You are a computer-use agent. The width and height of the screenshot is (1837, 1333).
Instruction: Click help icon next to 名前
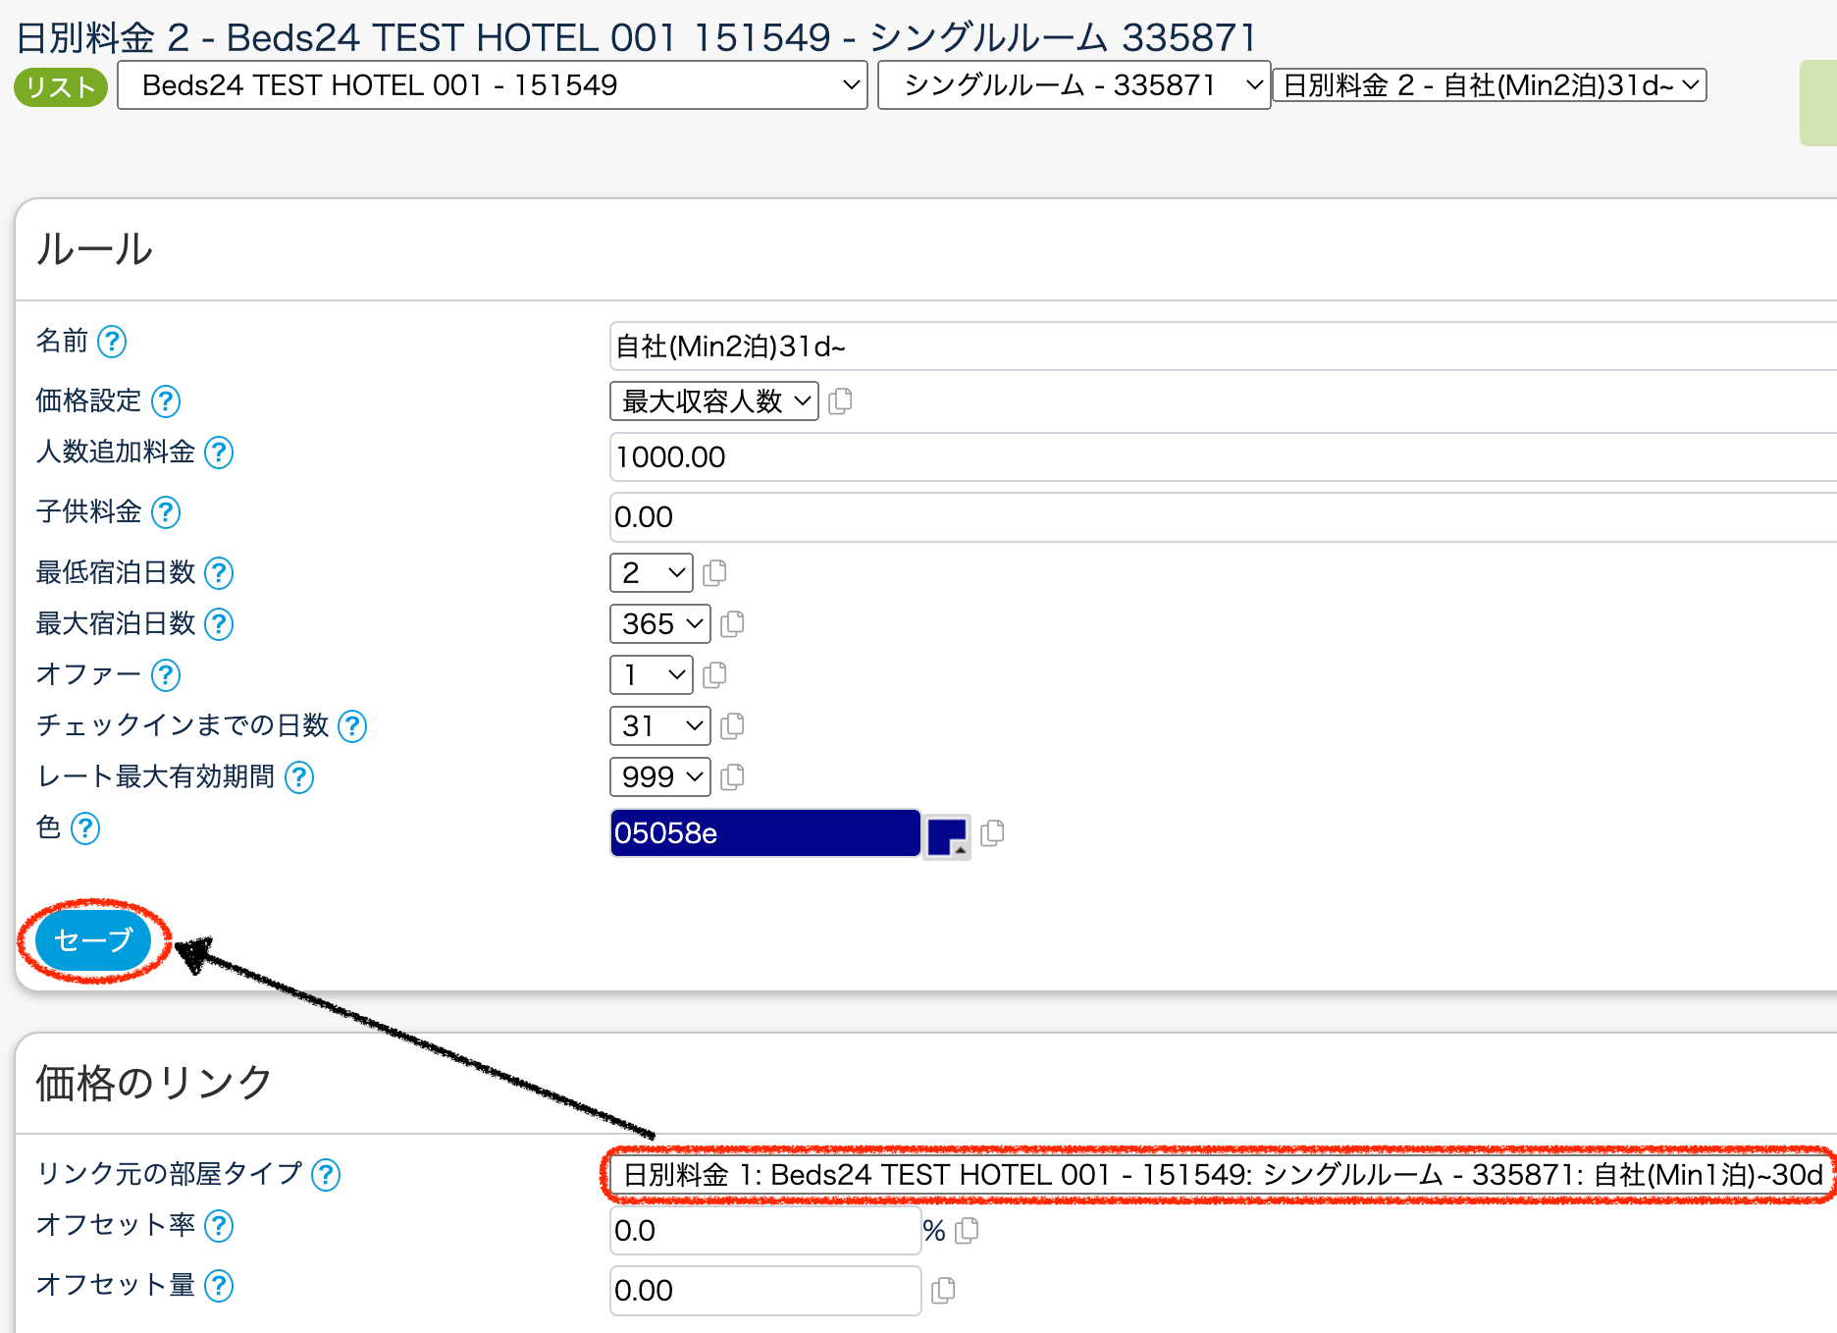coord(112,342)
